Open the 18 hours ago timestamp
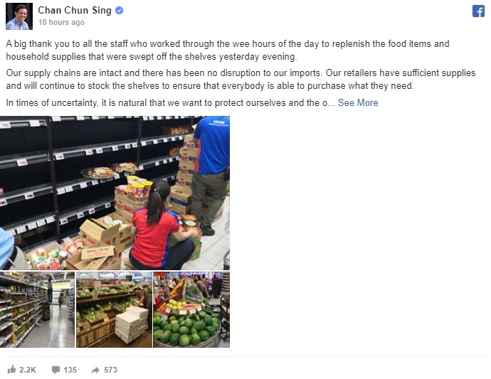 61,22
